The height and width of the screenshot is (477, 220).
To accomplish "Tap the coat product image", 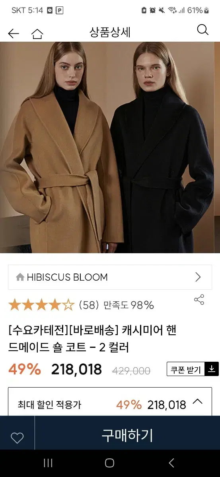I will (x=110, y=147).
